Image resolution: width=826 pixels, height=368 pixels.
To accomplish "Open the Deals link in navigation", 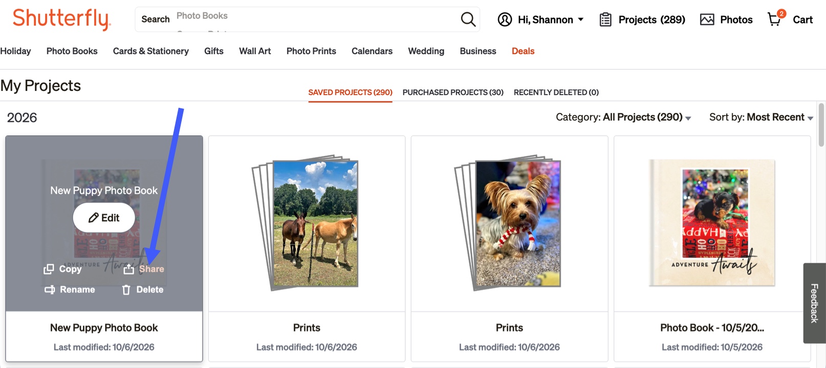I will [523, 51].
